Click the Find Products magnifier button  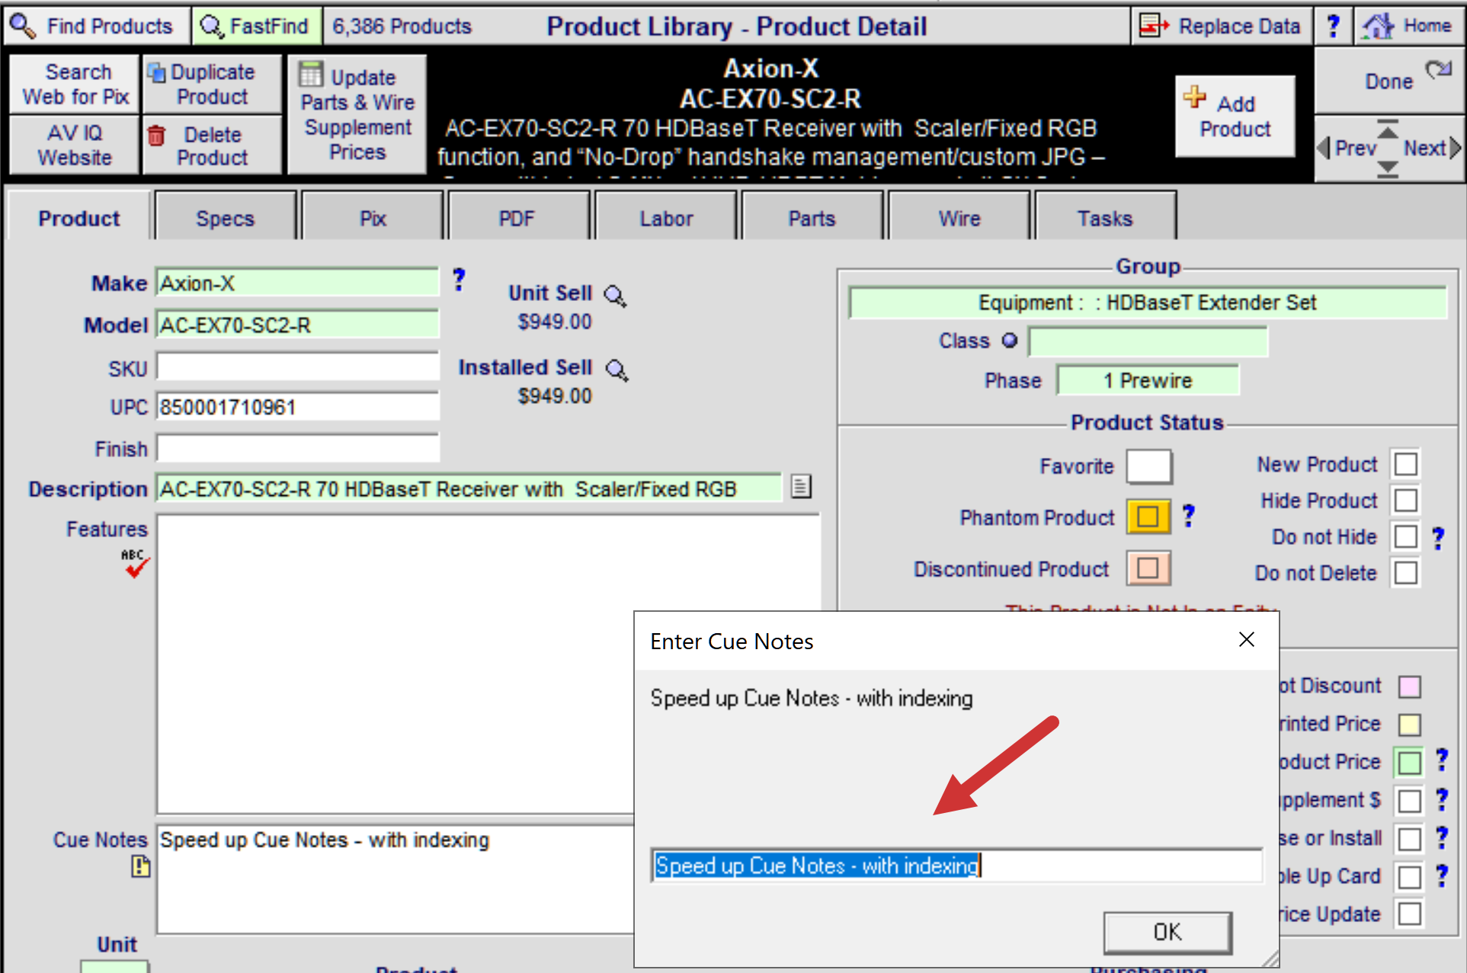pyautogui.click(x=96, y=26)
